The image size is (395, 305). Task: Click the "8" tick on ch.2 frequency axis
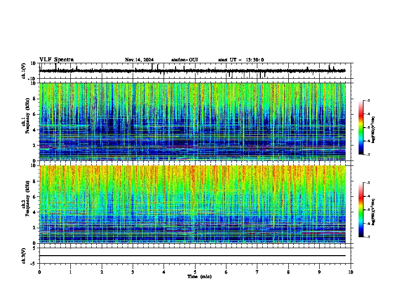pyautogui.click(x=35, y=181)
